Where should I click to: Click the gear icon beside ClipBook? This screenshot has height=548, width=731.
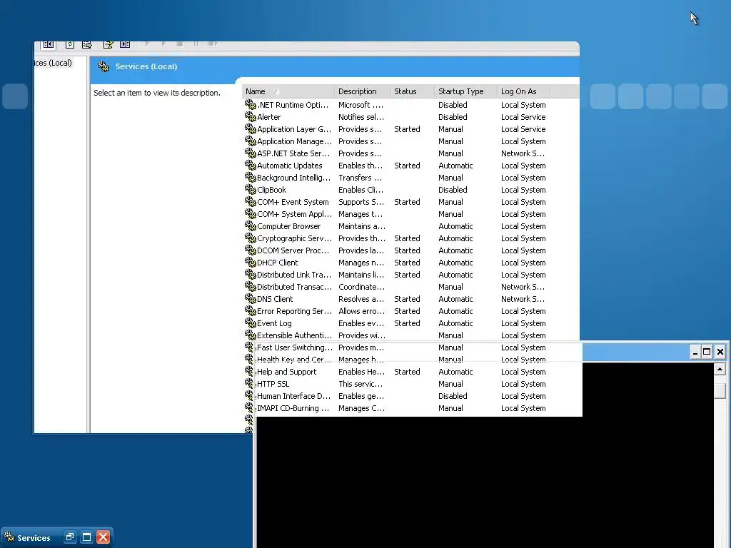click(251, 190)
